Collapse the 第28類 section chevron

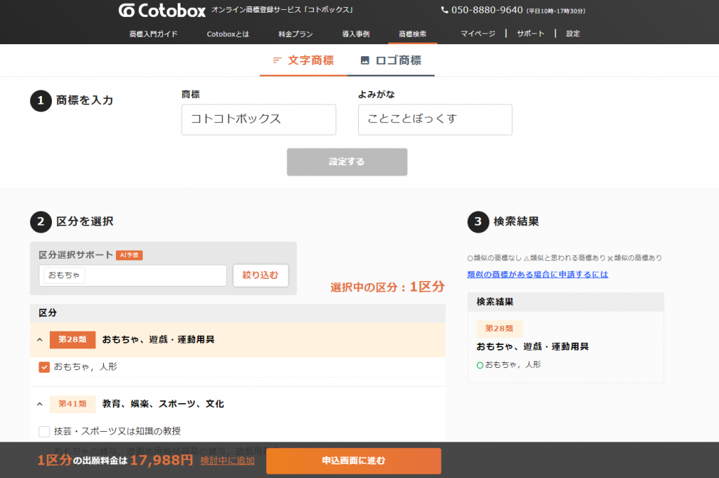[40, 339]
